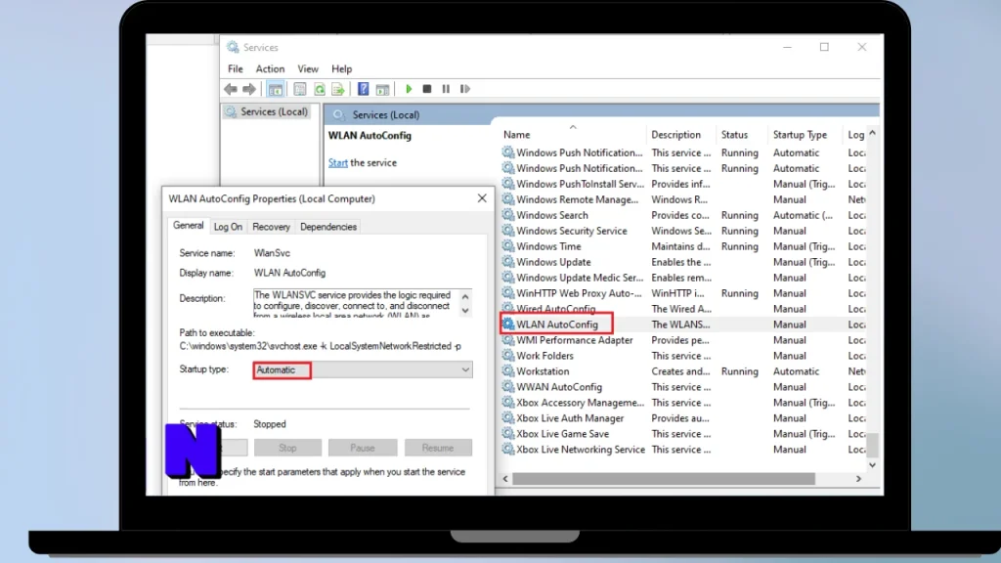Switch to the Recovery tab
Viewport: 1001px width, 563px height.
click(x=271, y=227)
